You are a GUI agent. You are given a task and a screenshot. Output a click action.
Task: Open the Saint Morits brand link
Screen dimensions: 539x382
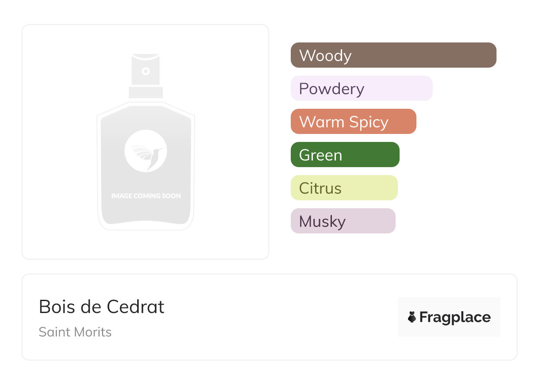coord(75,332)
